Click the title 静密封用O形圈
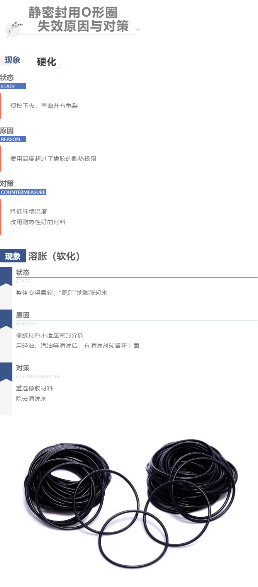The height and width of the screenshot is (587, 258). coord(73,12)
